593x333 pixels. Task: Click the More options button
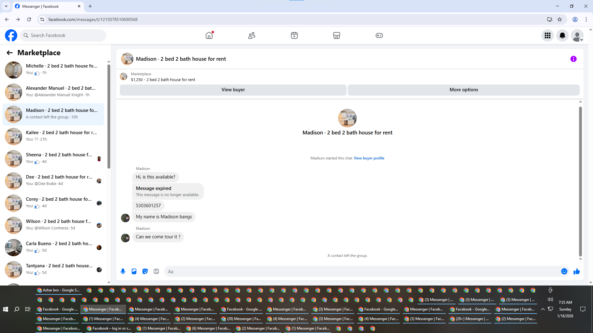click(x=463, y=90)
